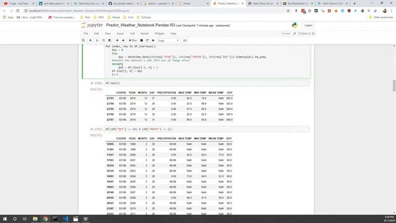Open the Edit menu
The width and height of the screenshot is (396, 223).
(x=97, y=33)
